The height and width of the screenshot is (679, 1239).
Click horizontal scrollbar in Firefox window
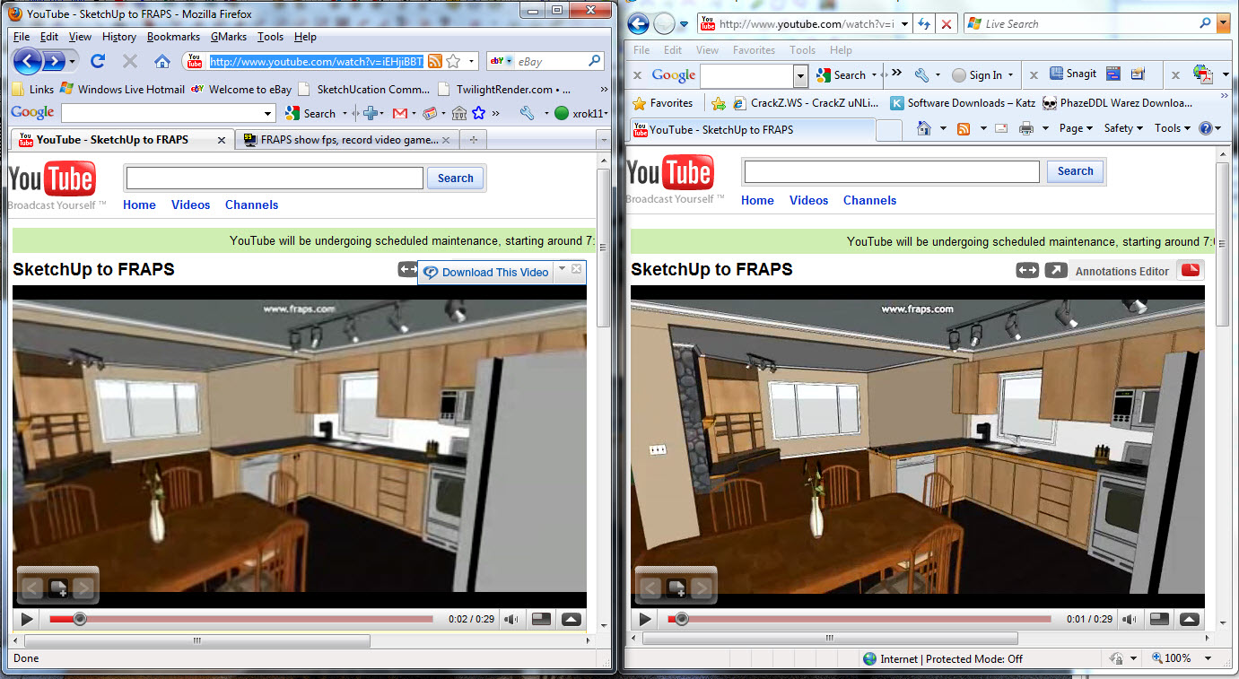196,640
